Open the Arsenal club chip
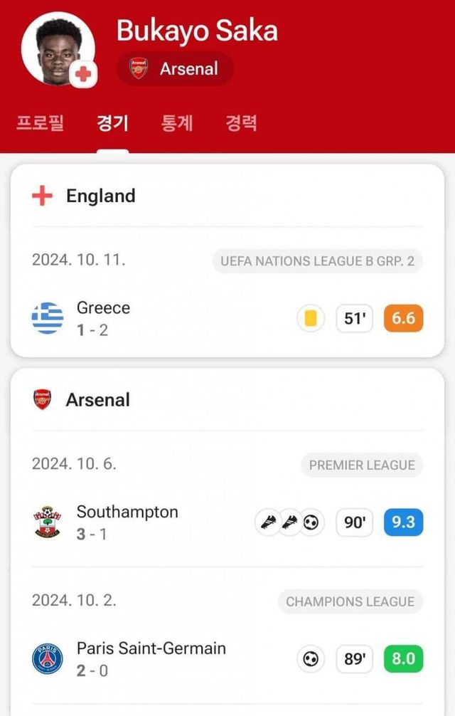Image resolution: width=455 pixels, height=716 pixels. pos(174,69)
